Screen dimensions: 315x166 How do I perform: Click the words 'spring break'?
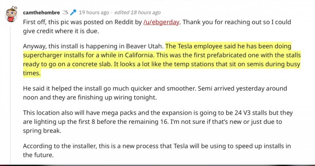42,131
